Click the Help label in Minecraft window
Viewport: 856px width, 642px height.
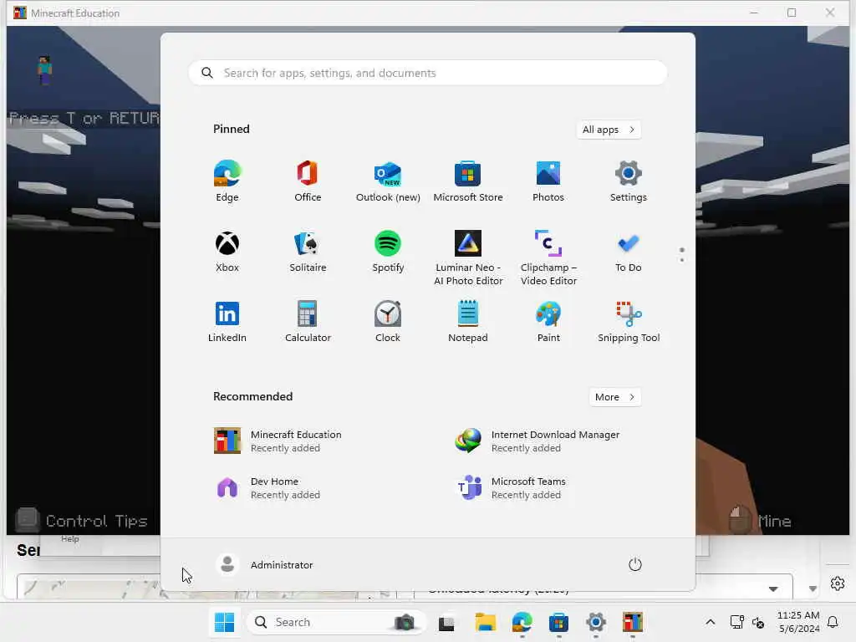pyautogui.click(x=70, y=539)
